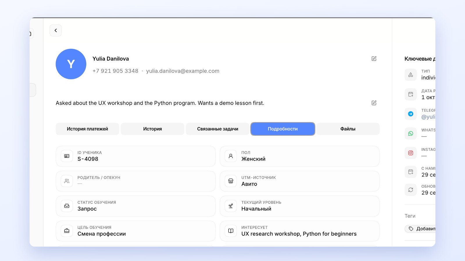This screenshot has width=465, height=261.
Task: Click the note text about the UX workshop
Action: click(x=160, y=103)
